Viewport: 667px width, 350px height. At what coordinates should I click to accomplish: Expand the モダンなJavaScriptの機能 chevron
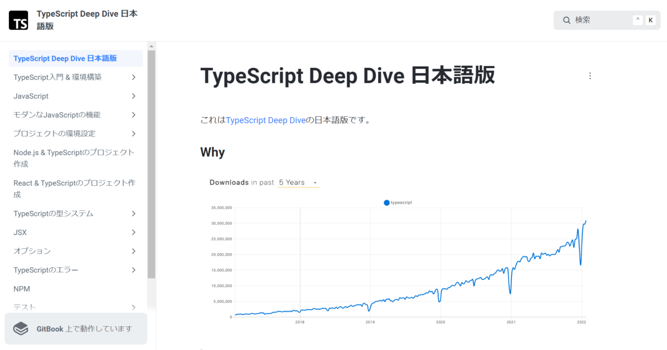click(x=134, y=115)
